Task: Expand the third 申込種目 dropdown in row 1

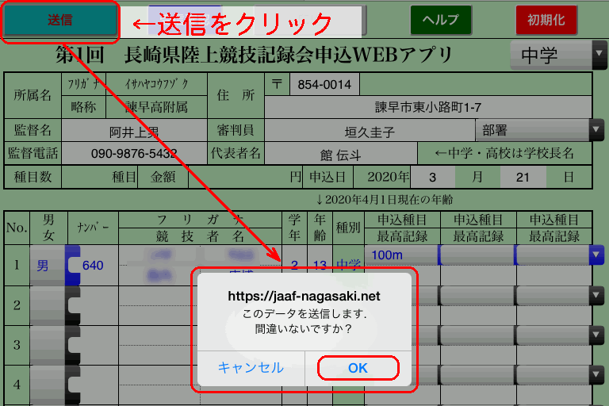Action: tap(557, 254)
